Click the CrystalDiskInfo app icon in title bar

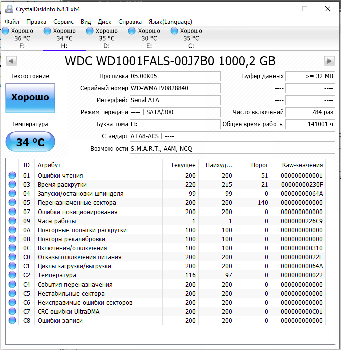(x=9, y=9)
